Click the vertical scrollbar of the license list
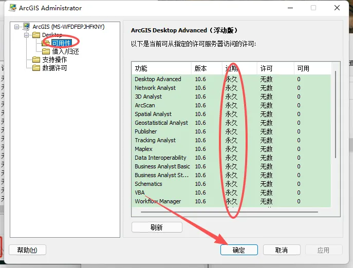This screenshot has width=353, height=268. (336, 114)
